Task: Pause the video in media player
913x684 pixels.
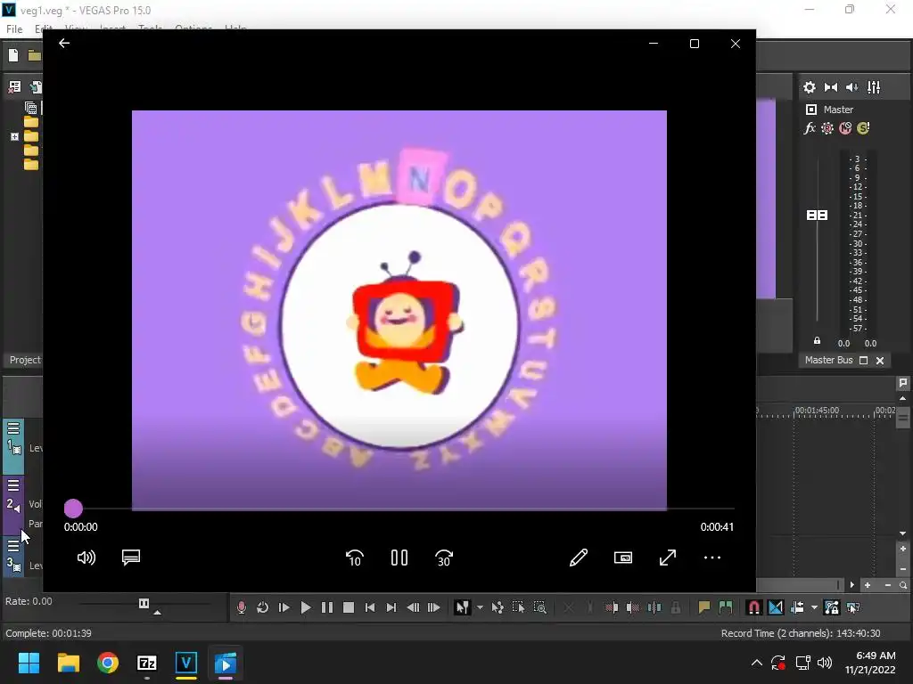Action: point(399,558)
